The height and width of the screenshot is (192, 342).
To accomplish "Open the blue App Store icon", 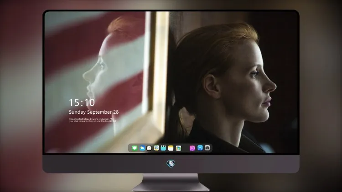I will click(200, 148).
